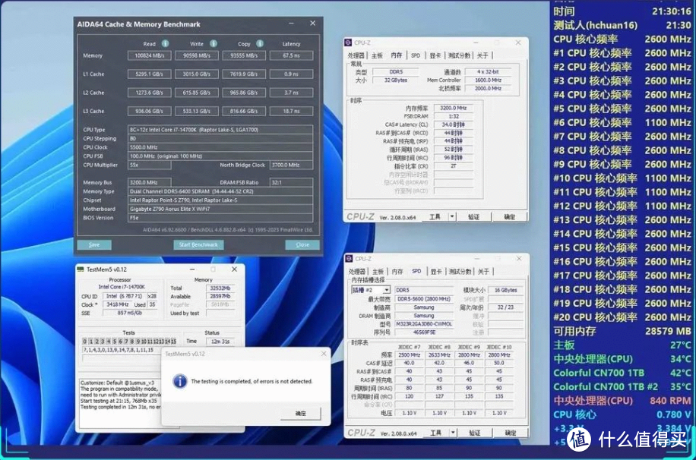Click 验证 in the CPU-Z memory timings window
Screen dimensions: 696x460
pyautogui.click(x=473, y=217)
